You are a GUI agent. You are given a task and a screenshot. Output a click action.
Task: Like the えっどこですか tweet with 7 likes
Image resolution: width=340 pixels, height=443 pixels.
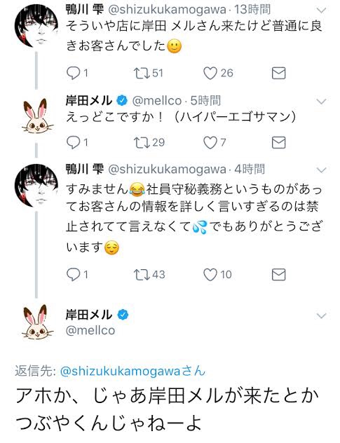(x=210, y=142)
